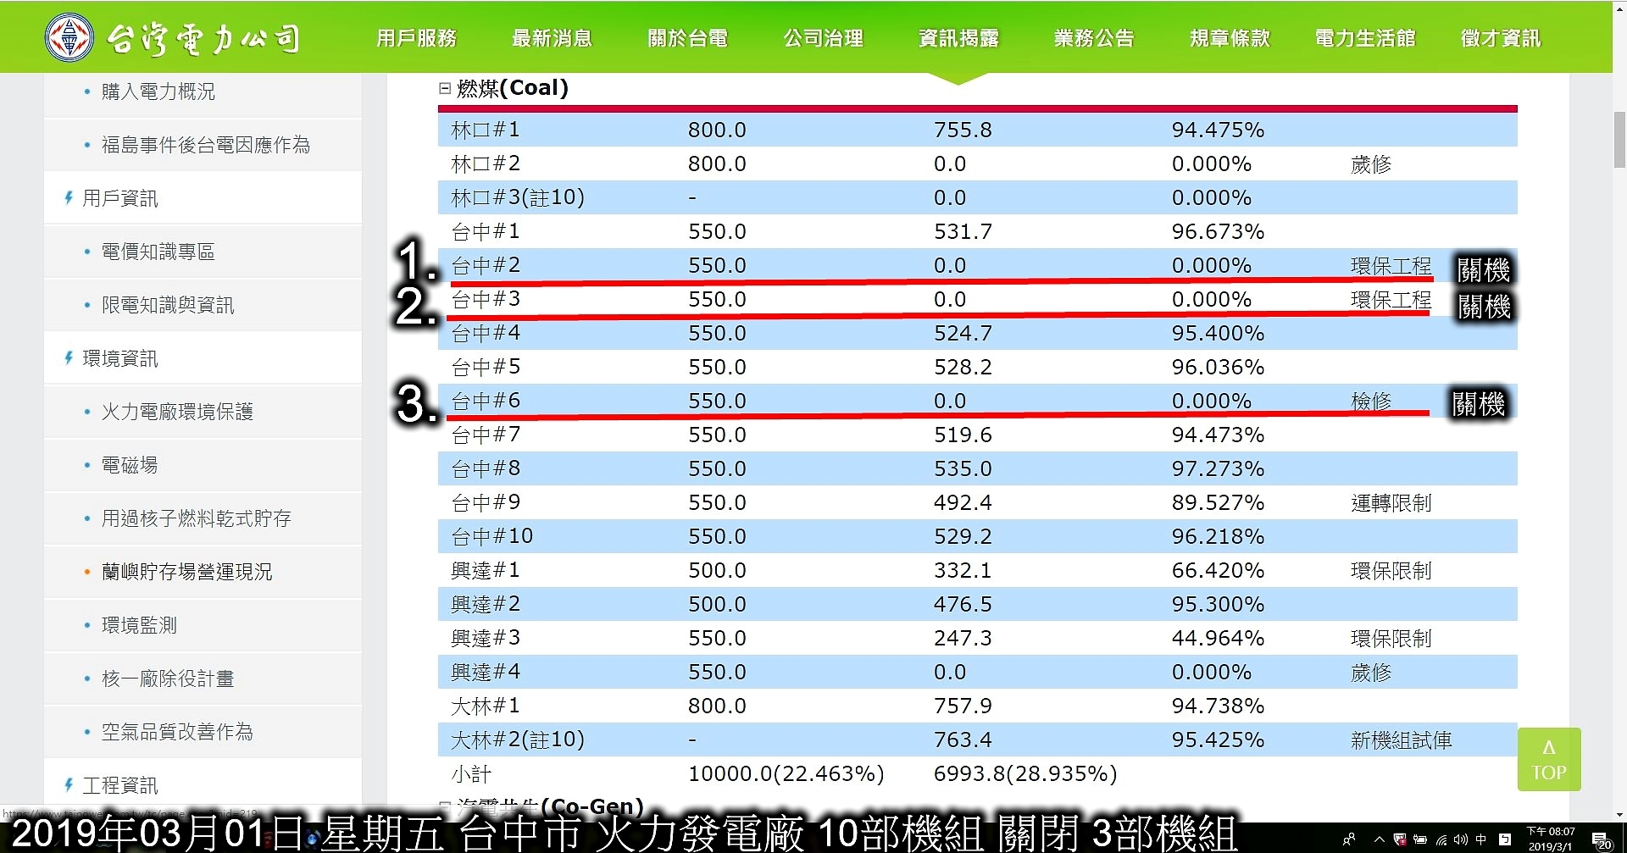
Task: Open the 電力生活館 menu
Action: pyautogui.click(x=1365, y=38)
